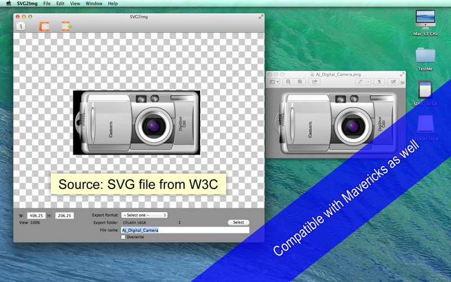Image resolution: width=451 pixels, height=282 pixels.
Task: Rotate the image in Preview
Action: (379, 82)
